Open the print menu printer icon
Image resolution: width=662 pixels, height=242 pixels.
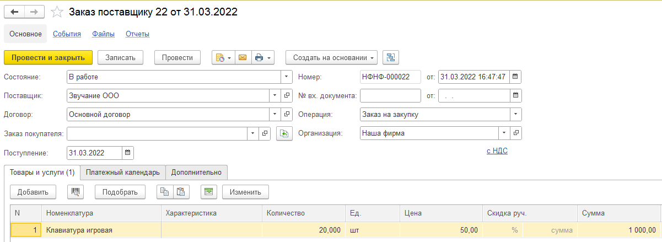click(x=262, y=57)
